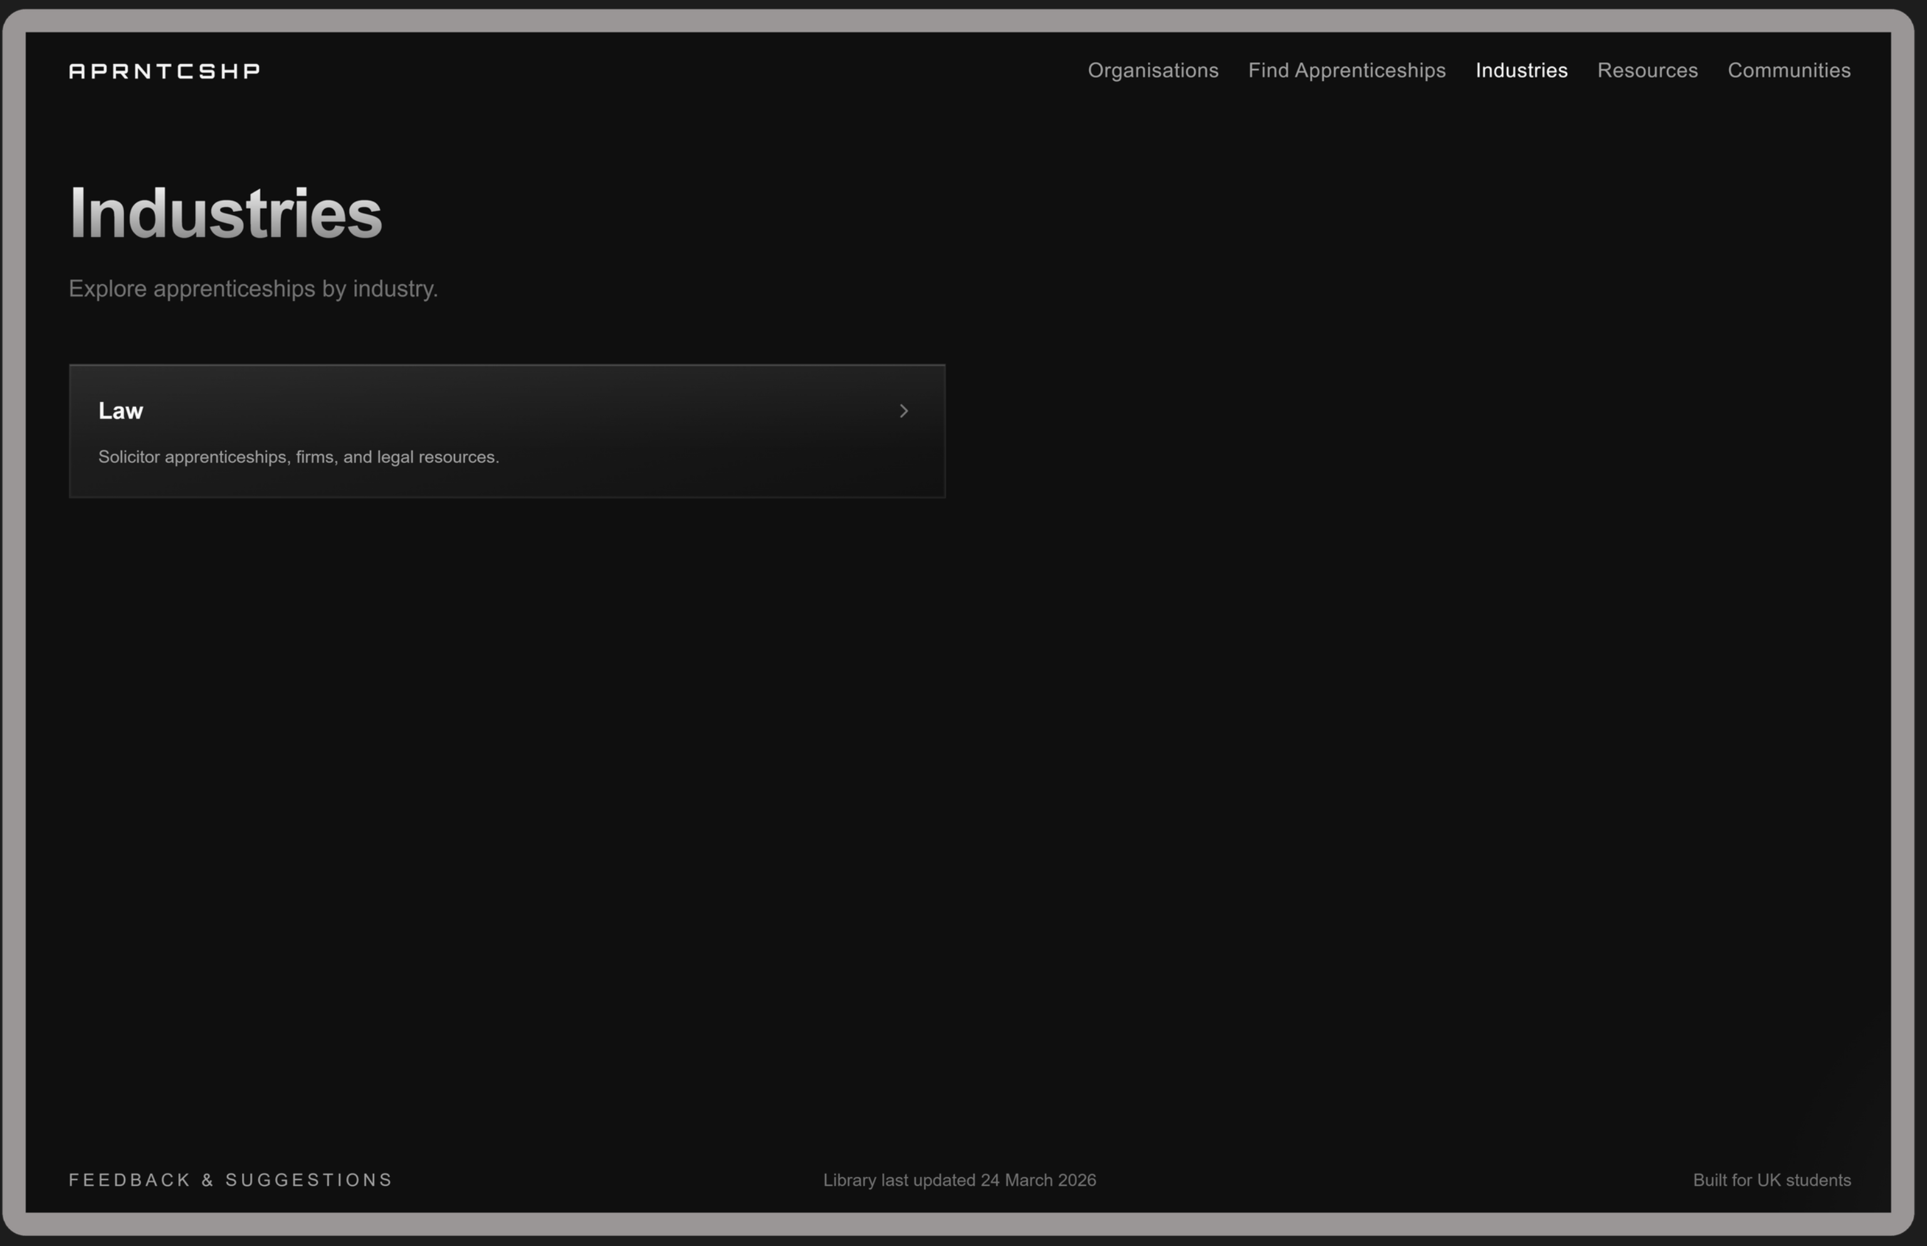
Task: Click the large Industries page heading
Action: click(226, 213)
